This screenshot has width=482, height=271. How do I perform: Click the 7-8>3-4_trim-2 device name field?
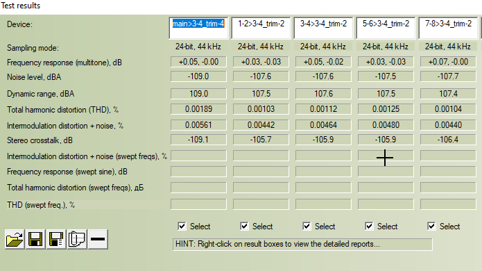click(448, 28)
